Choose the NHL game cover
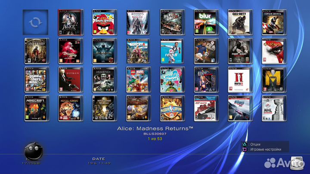Image resolution: width=310 pixels, height=174 pixels. click(274, 108)
